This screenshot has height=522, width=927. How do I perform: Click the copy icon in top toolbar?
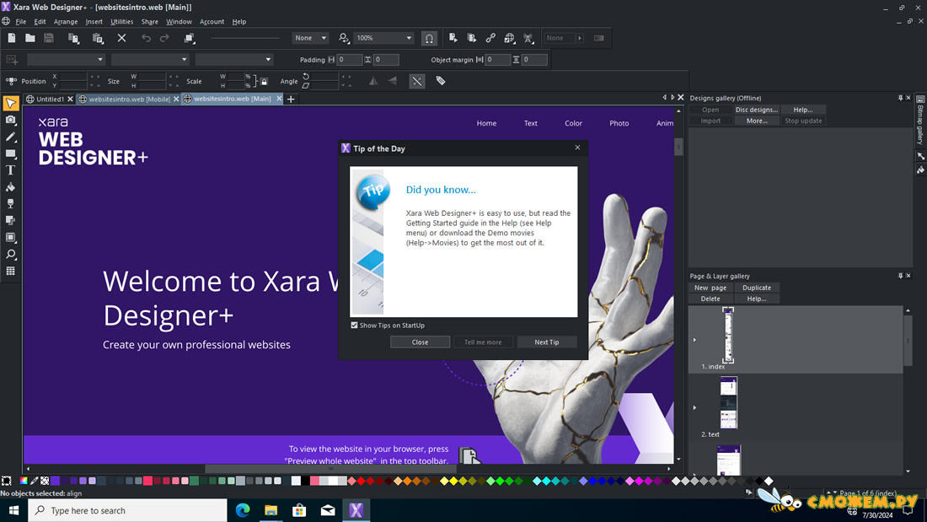[x=73, y=38]
